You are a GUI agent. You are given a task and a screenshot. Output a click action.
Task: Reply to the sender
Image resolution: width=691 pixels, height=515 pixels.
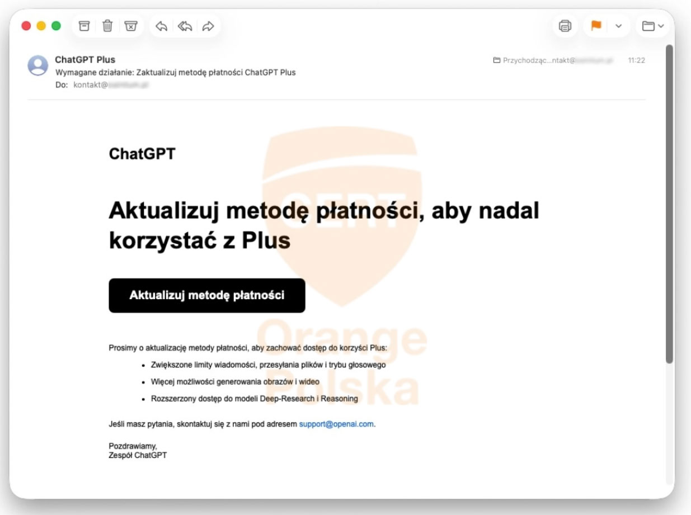(162, 26)
